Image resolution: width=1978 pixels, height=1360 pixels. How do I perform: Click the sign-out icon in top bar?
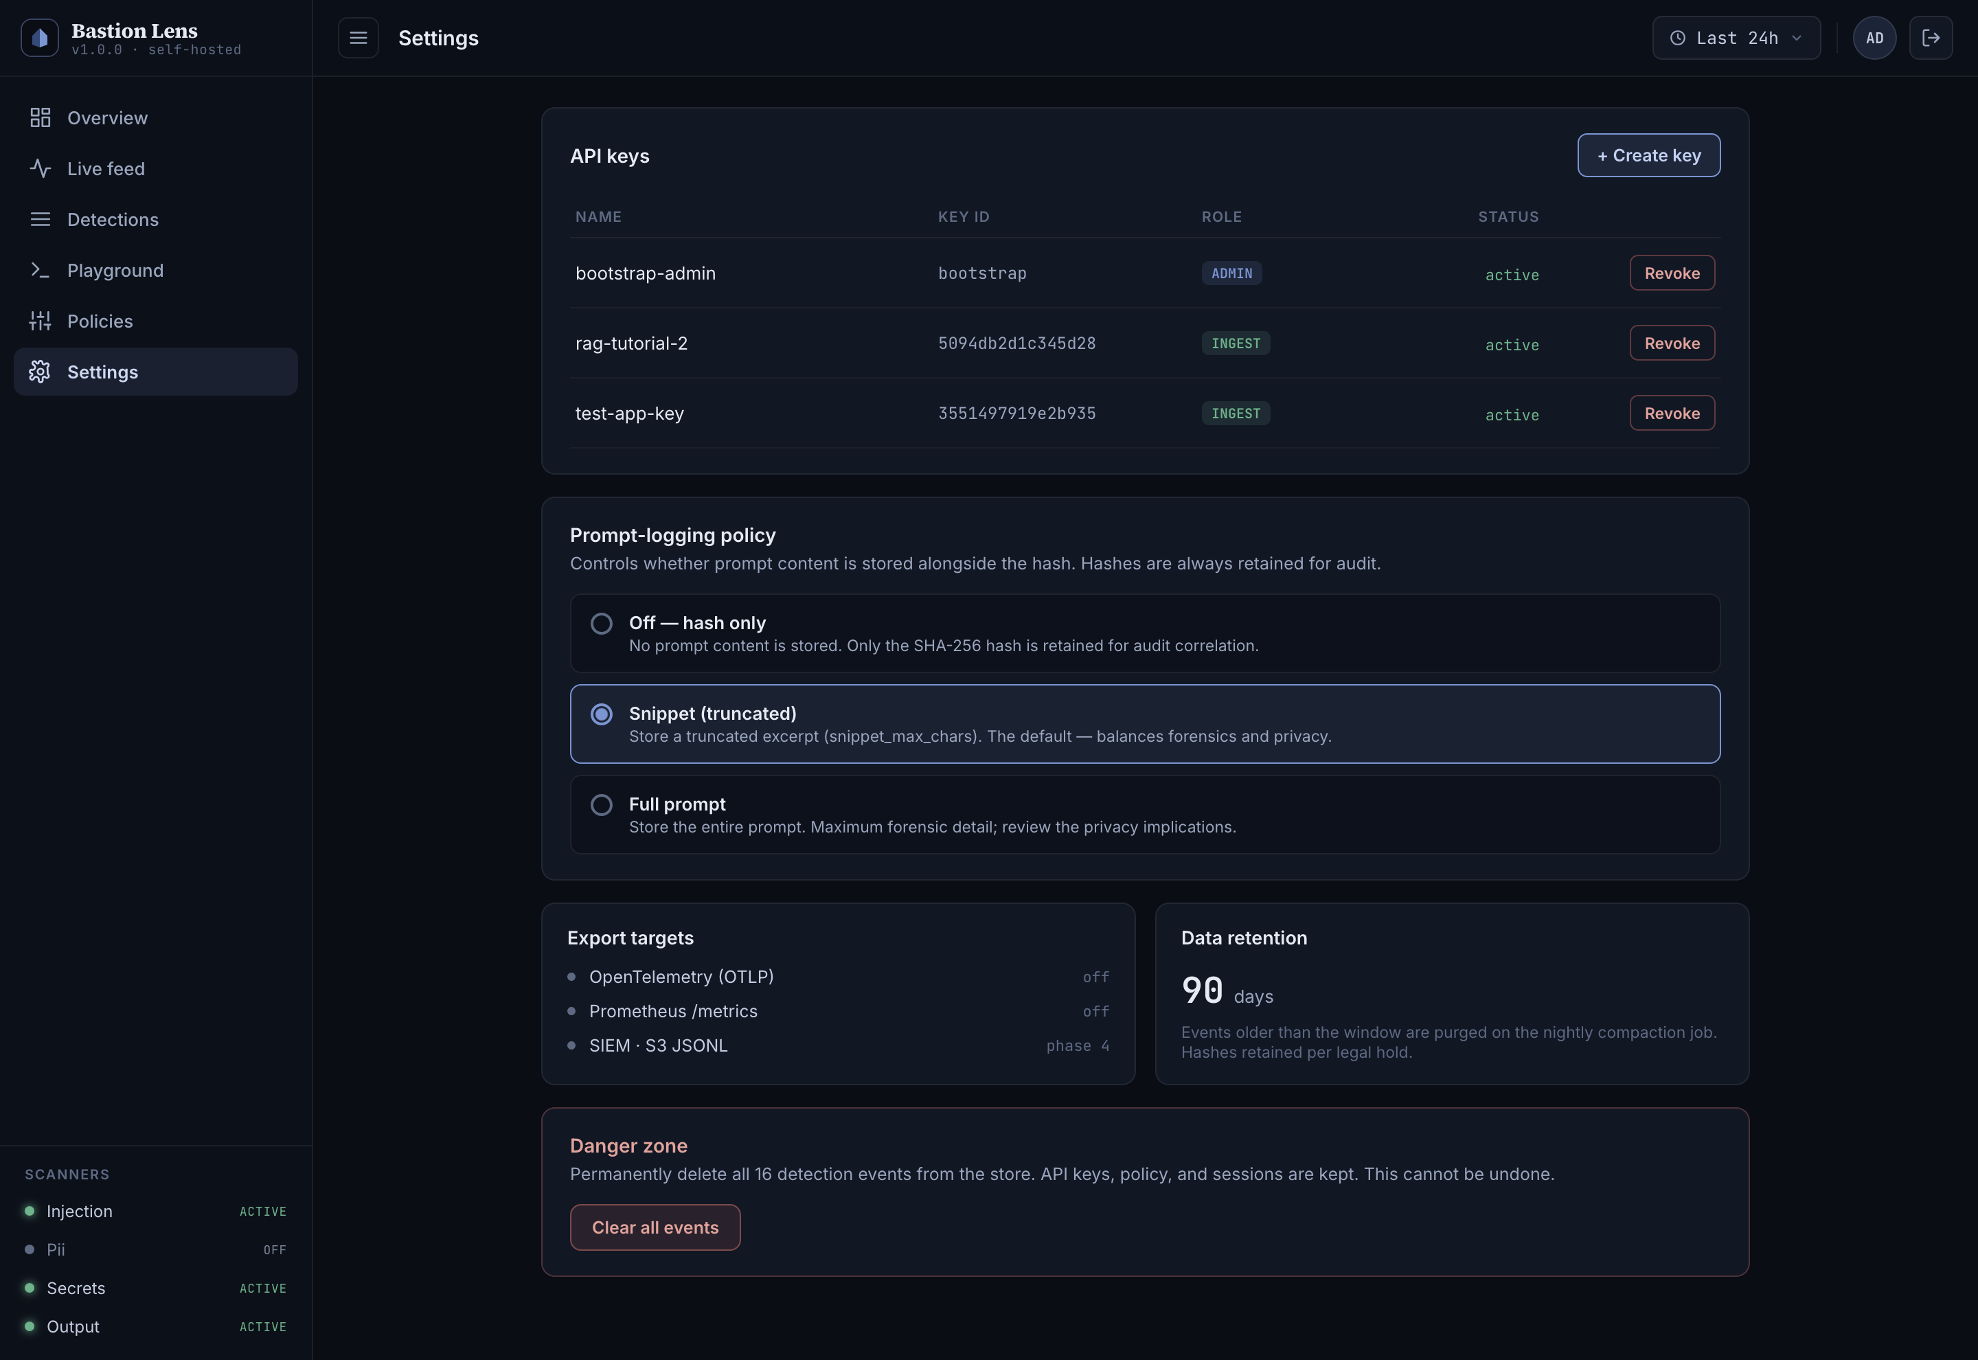click(x=1931, y=38)
